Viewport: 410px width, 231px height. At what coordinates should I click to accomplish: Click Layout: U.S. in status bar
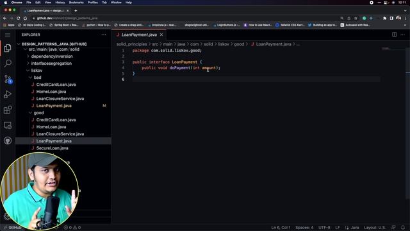(374, 227)
